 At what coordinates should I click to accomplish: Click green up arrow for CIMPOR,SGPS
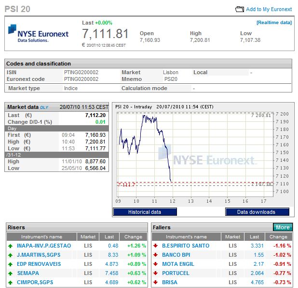tap(11, 282)
